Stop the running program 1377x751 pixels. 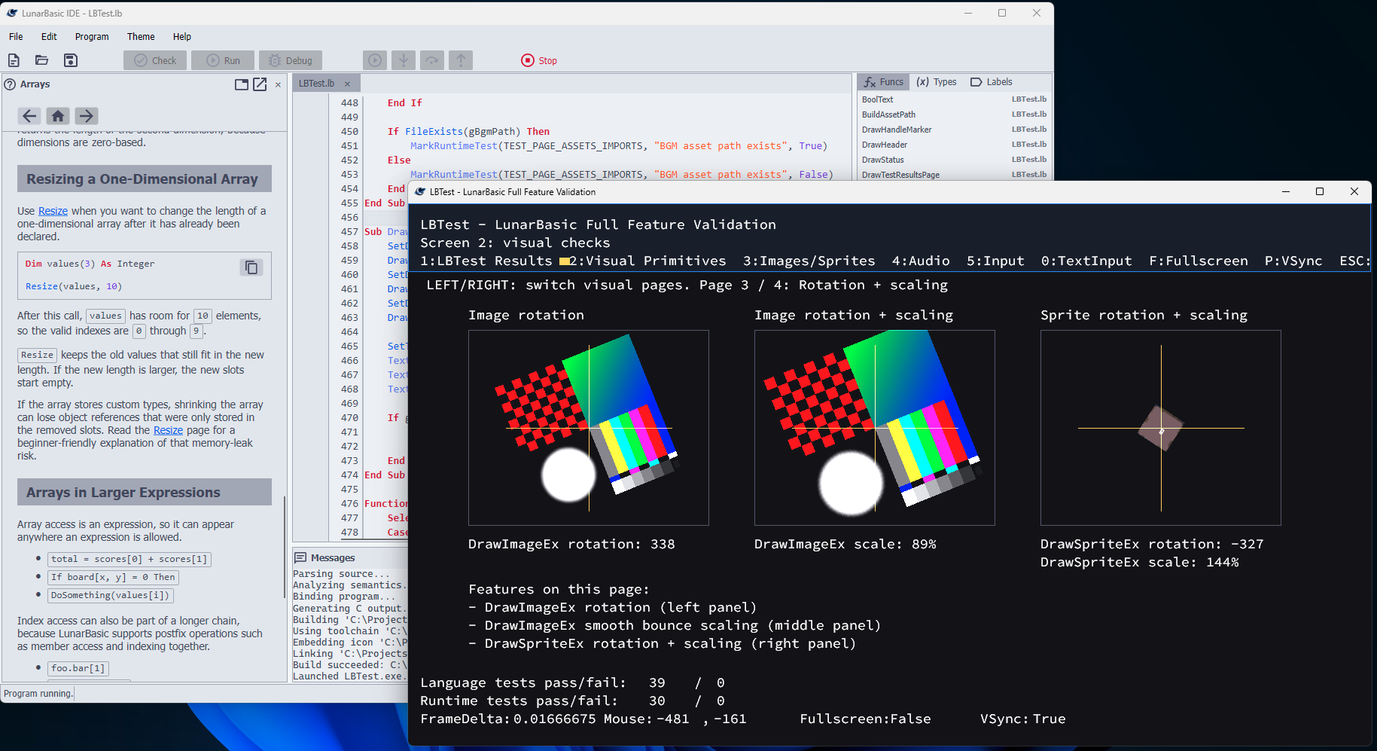[538, 60]
